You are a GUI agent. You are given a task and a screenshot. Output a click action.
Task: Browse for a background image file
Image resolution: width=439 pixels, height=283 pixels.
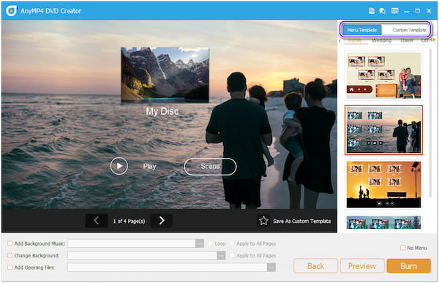coord(221,255)
